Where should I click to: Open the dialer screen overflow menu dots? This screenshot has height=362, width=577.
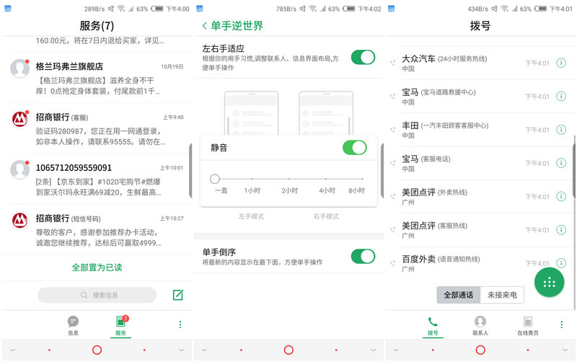coord(562,325)
